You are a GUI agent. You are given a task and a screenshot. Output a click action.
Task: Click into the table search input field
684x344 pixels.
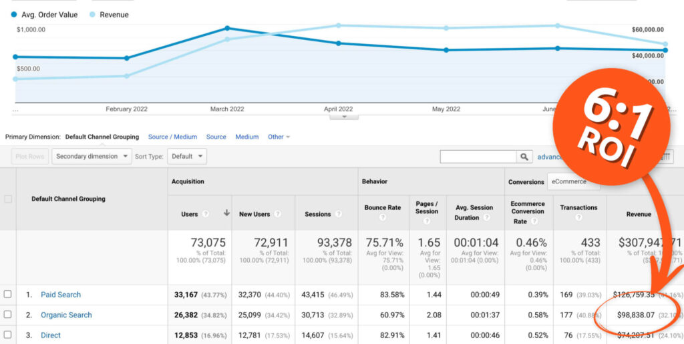(478, 157)
